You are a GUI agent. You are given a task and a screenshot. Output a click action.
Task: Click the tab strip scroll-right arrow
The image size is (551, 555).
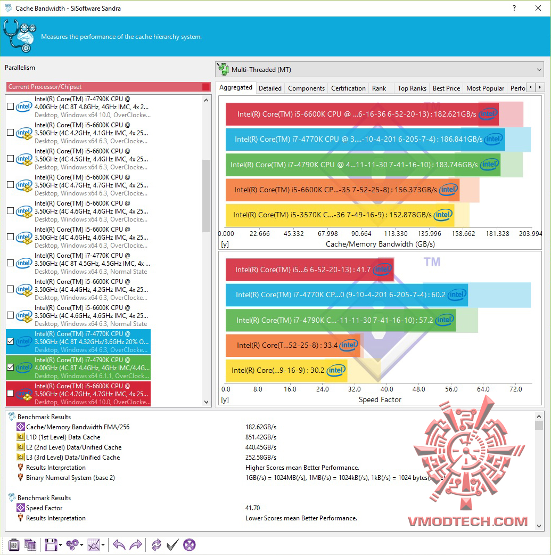coord(540,87)
